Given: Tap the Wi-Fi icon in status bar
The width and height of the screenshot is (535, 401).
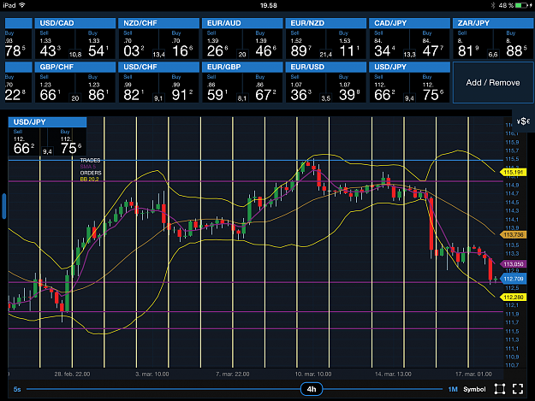Looking at the screenshot, I should click(22, 5).
